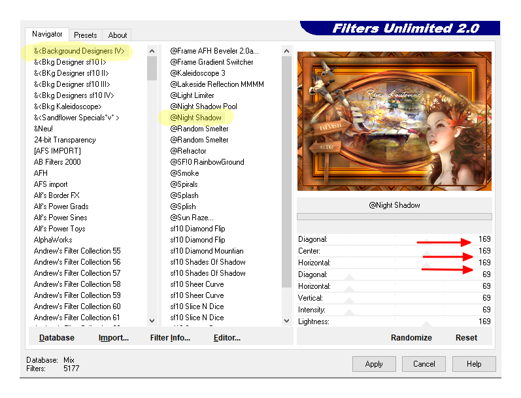The width and height of the screenshot is (521, 398).
Task: Choose @Frame AFH Beveler 2.0a... filter
Action: 214,51
